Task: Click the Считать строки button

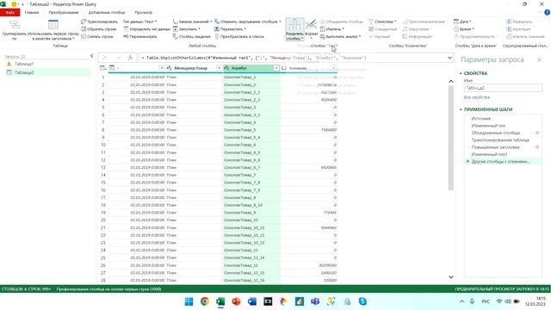Action: point(97,36)
